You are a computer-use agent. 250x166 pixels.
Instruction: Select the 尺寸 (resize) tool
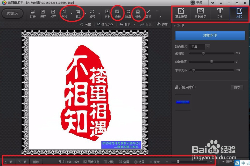(64, 14)
